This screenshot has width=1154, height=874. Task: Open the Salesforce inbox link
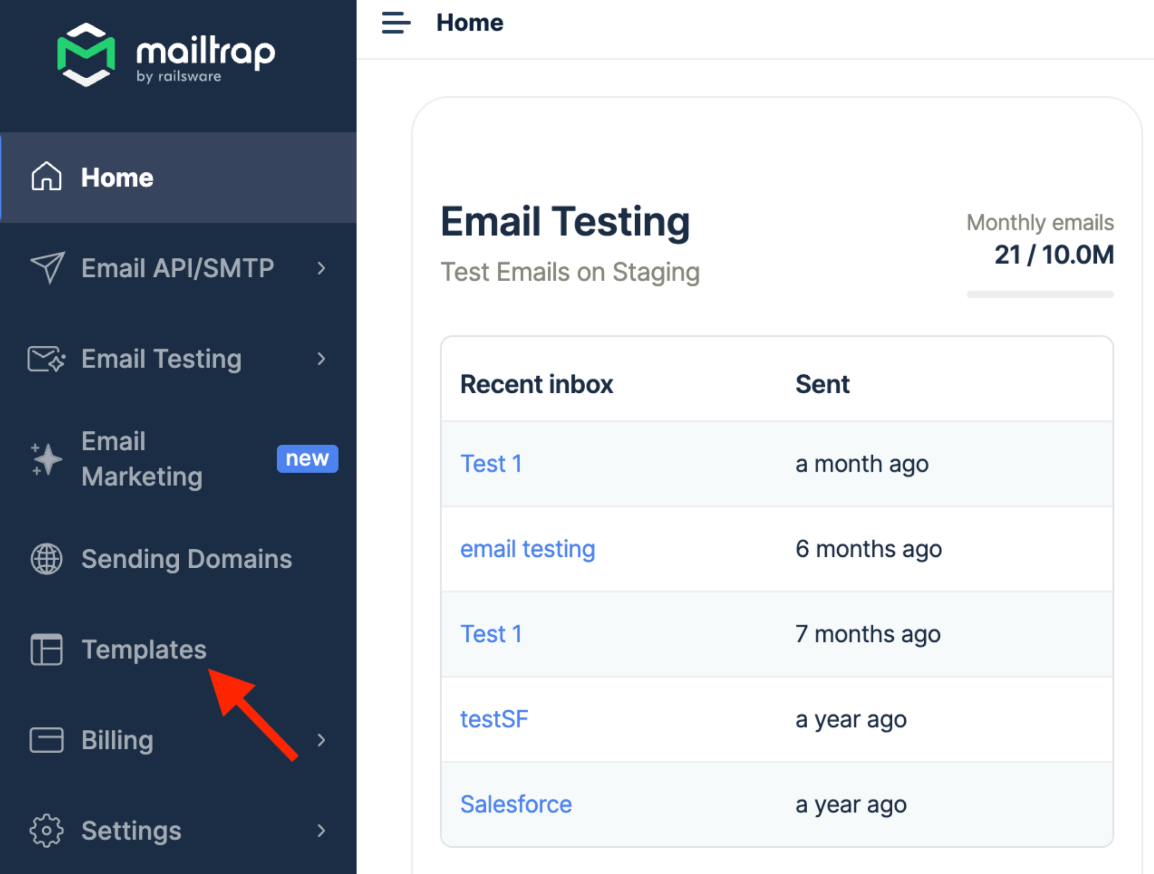[516, 804]
